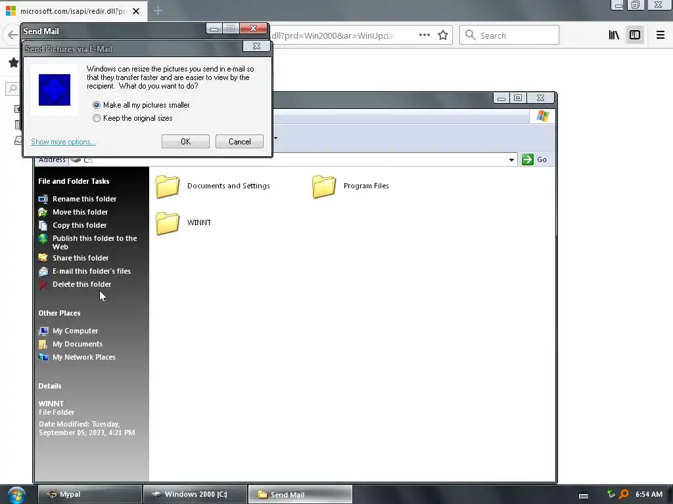Open the browser hamburger menu
Viewport: 673px width, 504px height.
(x=661, y=35)
